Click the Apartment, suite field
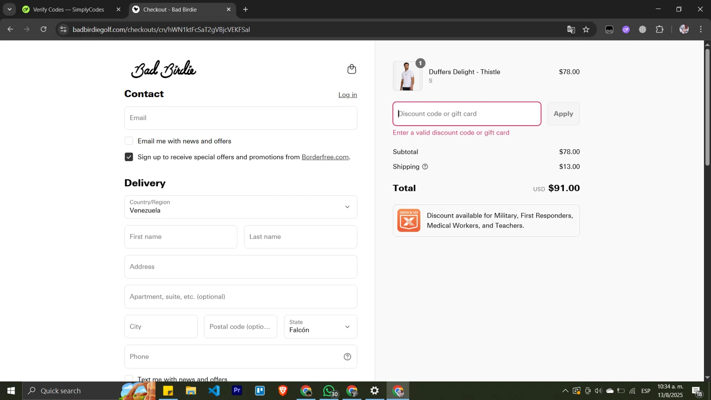The image size is (711, 400). [241, 297]
